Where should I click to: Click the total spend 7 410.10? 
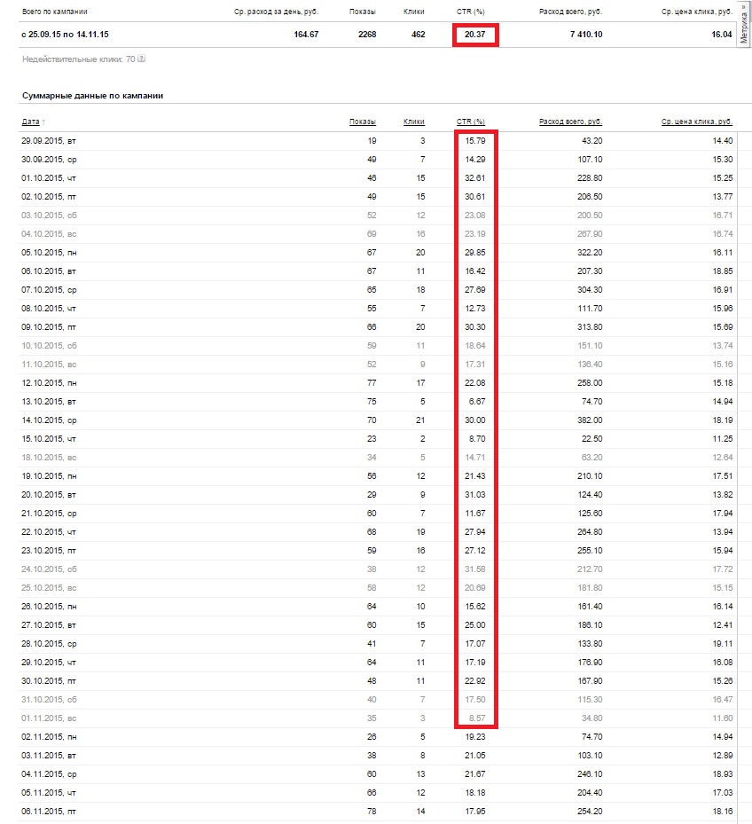[586, 35]
